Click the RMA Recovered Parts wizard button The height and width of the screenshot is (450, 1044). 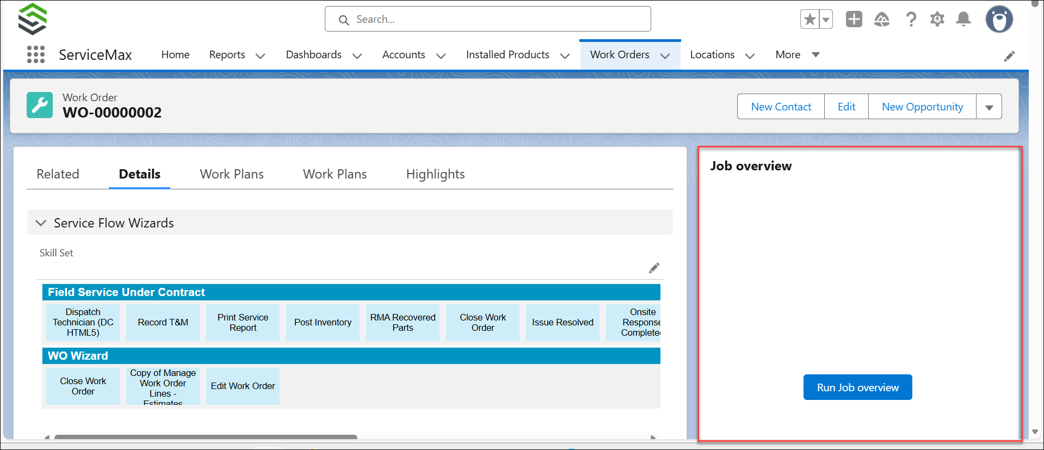(403, 322)
